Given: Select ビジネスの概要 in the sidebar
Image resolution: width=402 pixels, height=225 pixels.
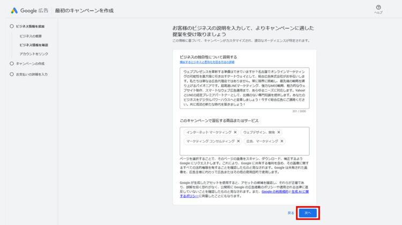Looking at the screenshot, I should pyautogui.click(x=31, y=36).
